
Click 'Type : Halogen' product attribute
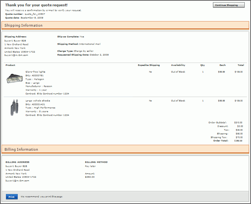(35, 79)
